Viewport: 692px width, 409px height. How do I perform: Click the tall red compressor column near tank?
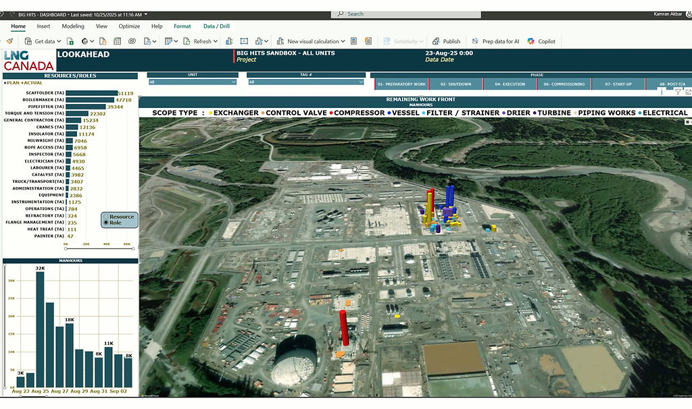coord(344,327)
